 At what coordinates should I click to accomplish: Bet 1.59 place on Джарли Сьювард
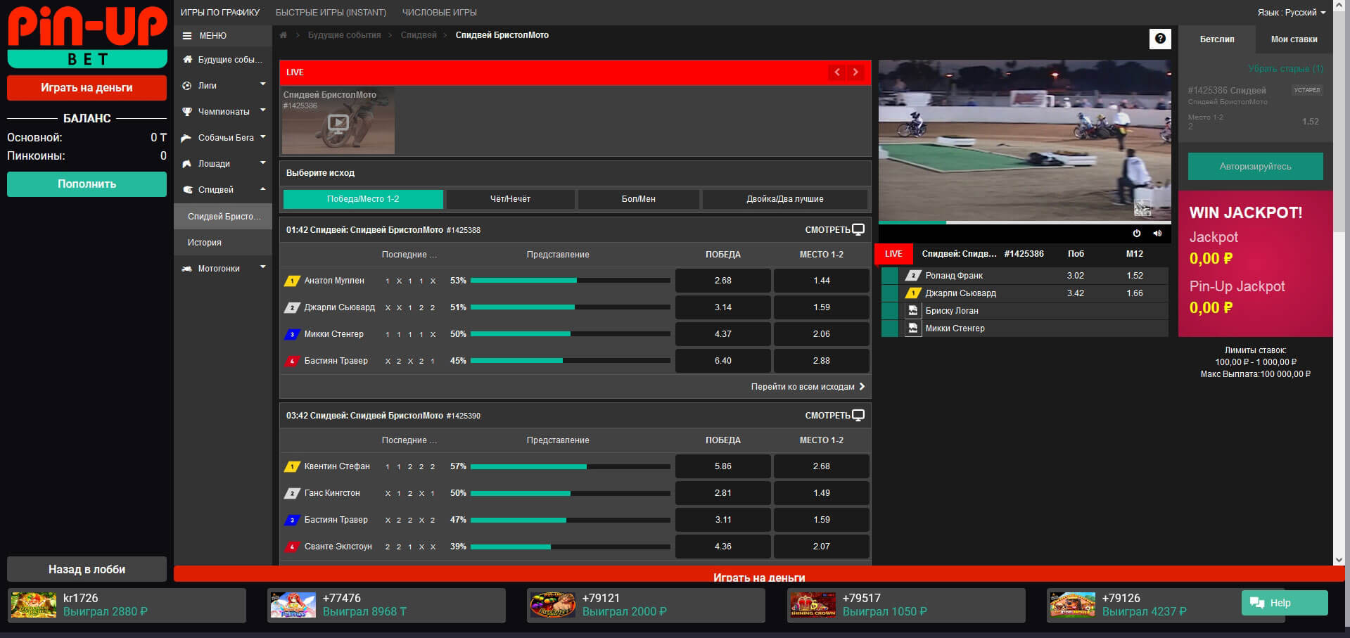[821, 307]
